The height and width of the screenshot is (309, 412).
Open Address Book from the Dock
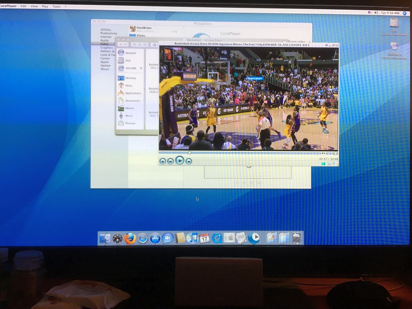(180, 238)
